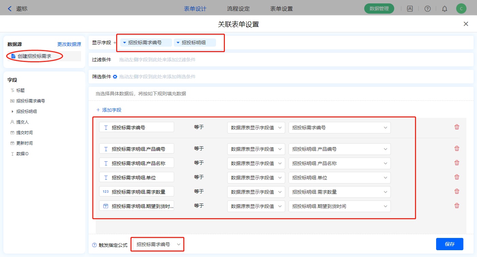Switch to the 表单设置 tab
This screenshot has height=257, width=477.
[x=281, y=9]
